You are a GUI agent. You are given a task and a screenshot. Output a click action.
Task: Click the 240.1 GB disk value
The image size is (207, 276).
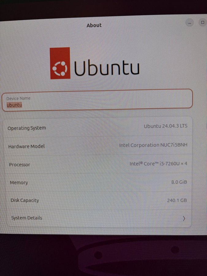(177, 200)
